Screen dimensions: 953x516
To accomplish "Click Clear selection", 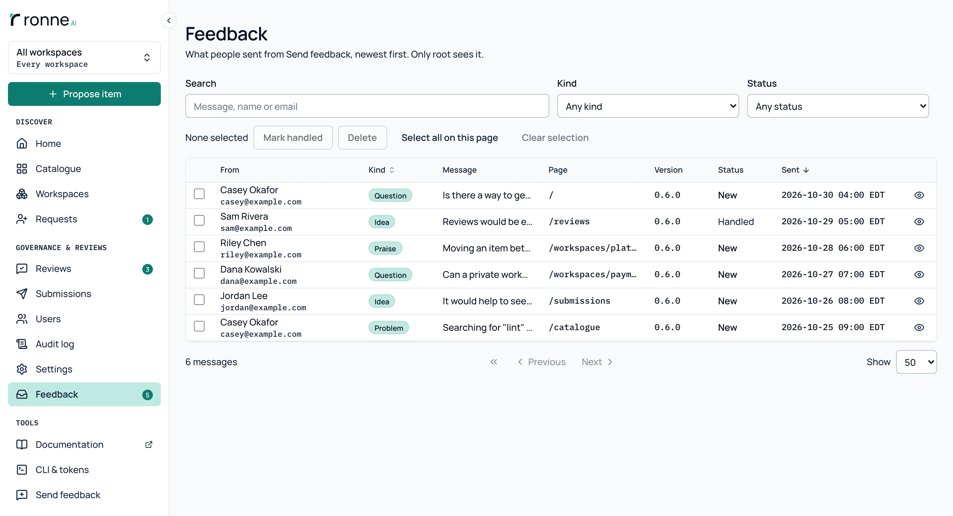I will click(555, 138).
